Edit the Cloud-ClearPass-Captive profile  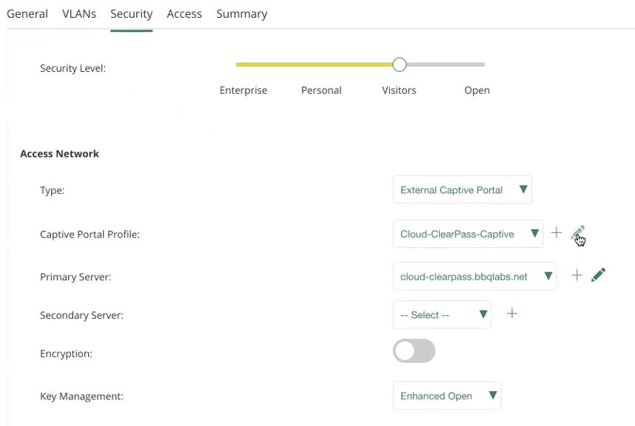(x=577, y=234)
